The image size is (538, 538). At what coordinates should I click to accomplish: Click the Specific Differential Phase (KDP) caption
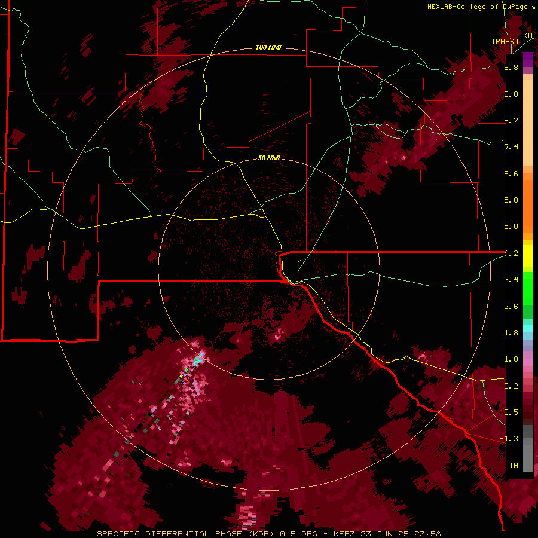[x=187, y=534]
